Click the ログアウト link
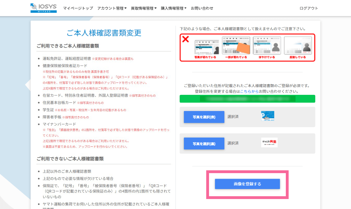Image resolution: width=351 pixels, height=209 pixels. (309, 8)
